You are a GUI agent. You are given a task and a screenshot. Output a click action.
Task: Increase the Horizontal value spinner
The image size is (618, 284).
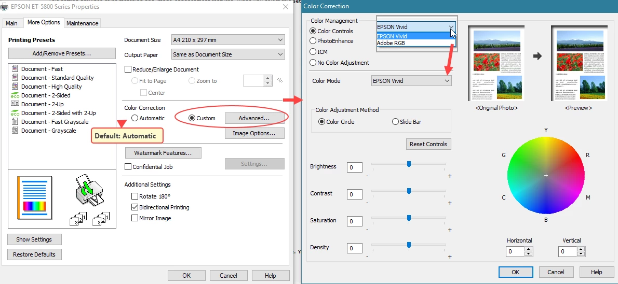(529, 249)
